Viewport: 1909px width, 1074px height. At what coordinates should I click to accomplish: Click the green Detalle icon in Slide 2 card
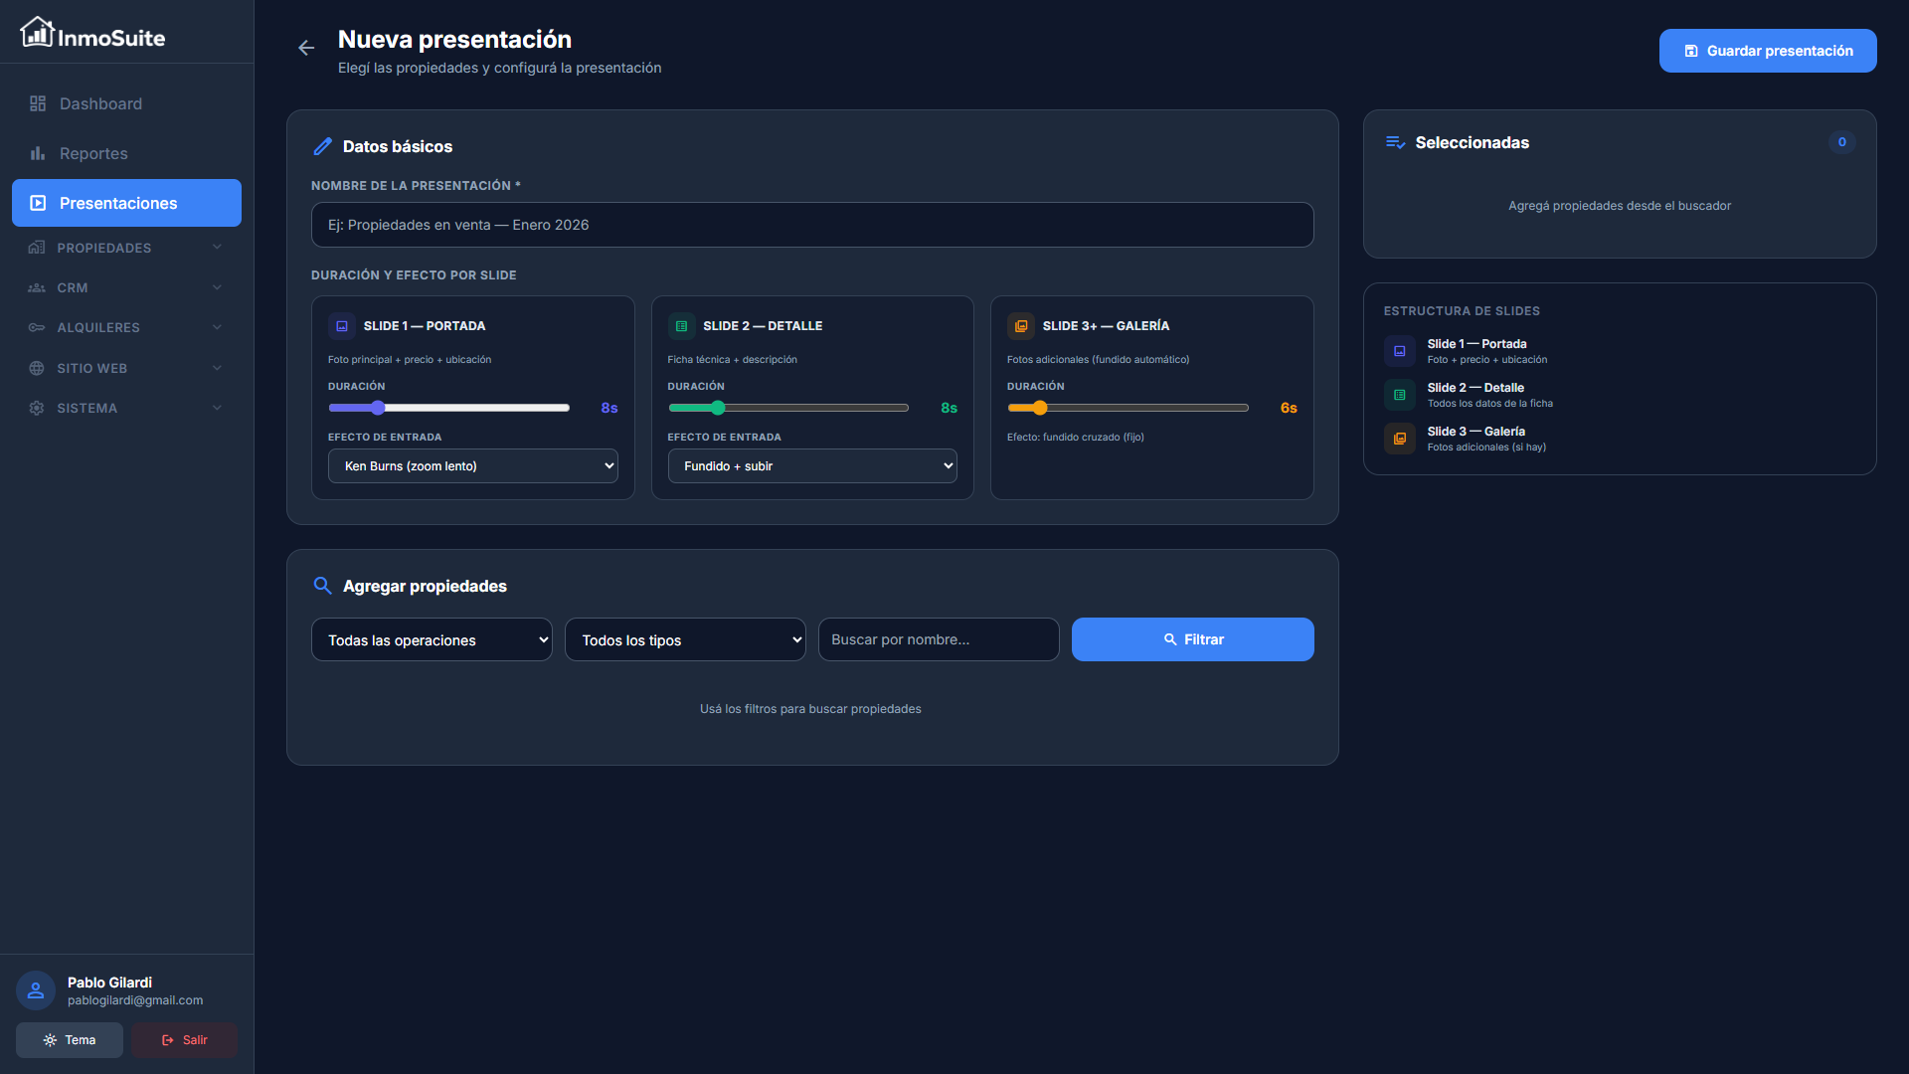coord(681,326)
